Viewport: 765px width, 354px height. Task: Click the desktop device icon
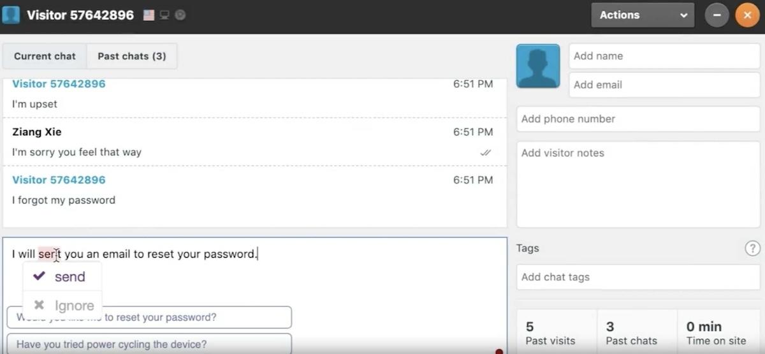164,15
